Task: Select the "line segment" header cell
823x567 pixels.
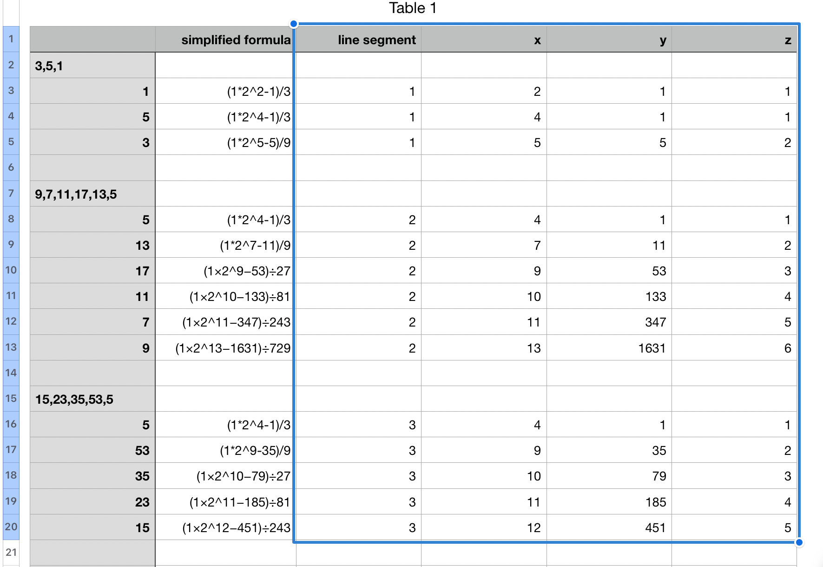Action: [x=358, y=40]
